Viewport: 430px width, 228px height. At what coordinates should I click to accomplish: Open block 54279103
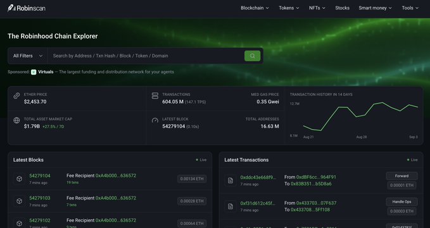(x=40, y=198)
